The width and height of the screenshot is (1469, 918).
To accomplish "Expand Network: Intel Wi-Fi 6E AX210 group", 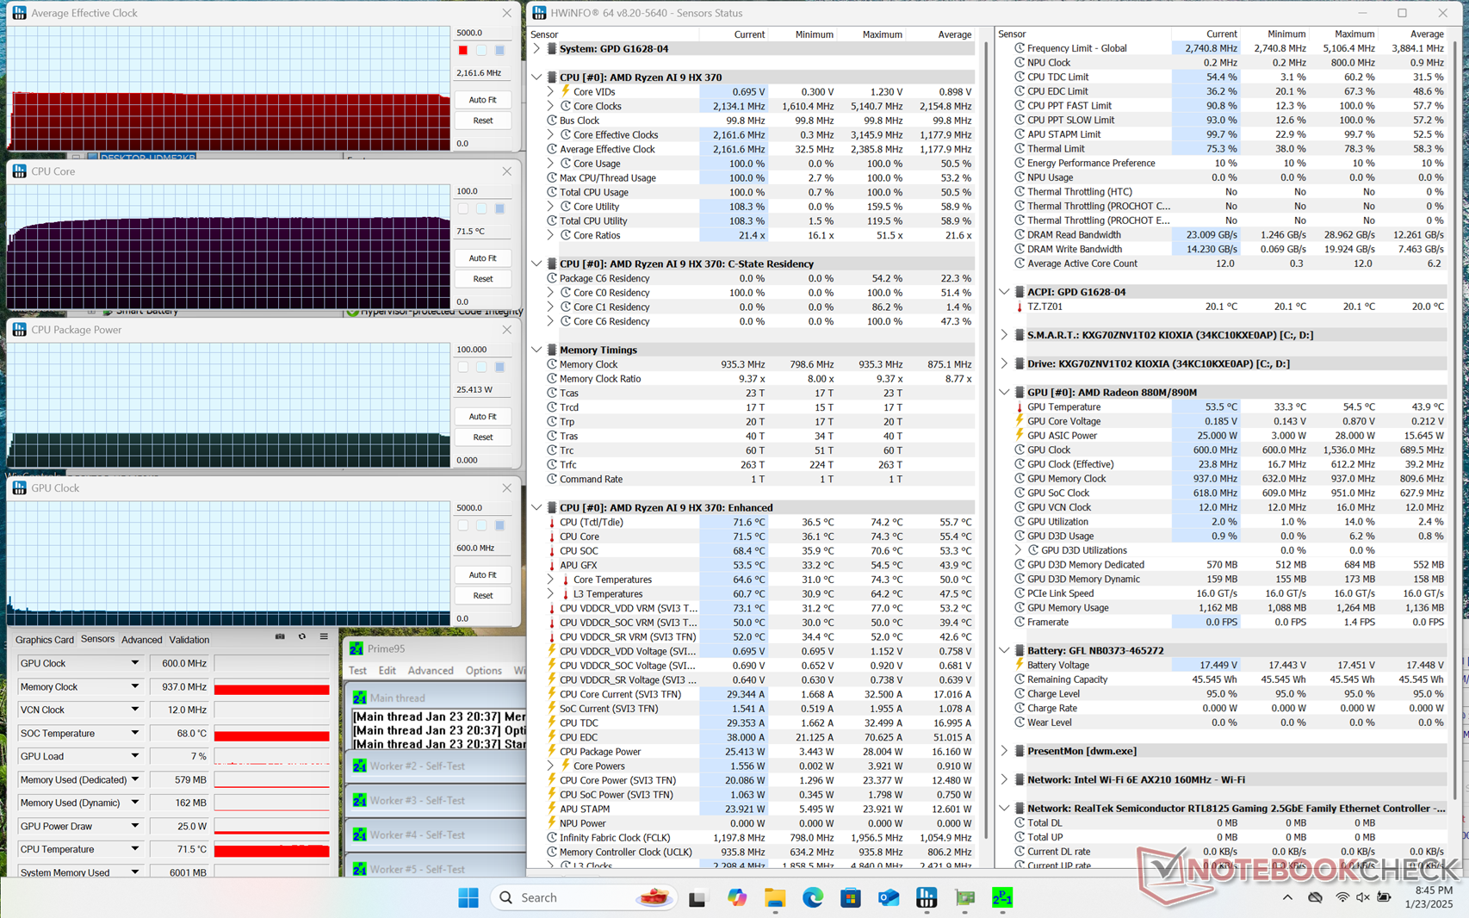I will [1005, 779].
